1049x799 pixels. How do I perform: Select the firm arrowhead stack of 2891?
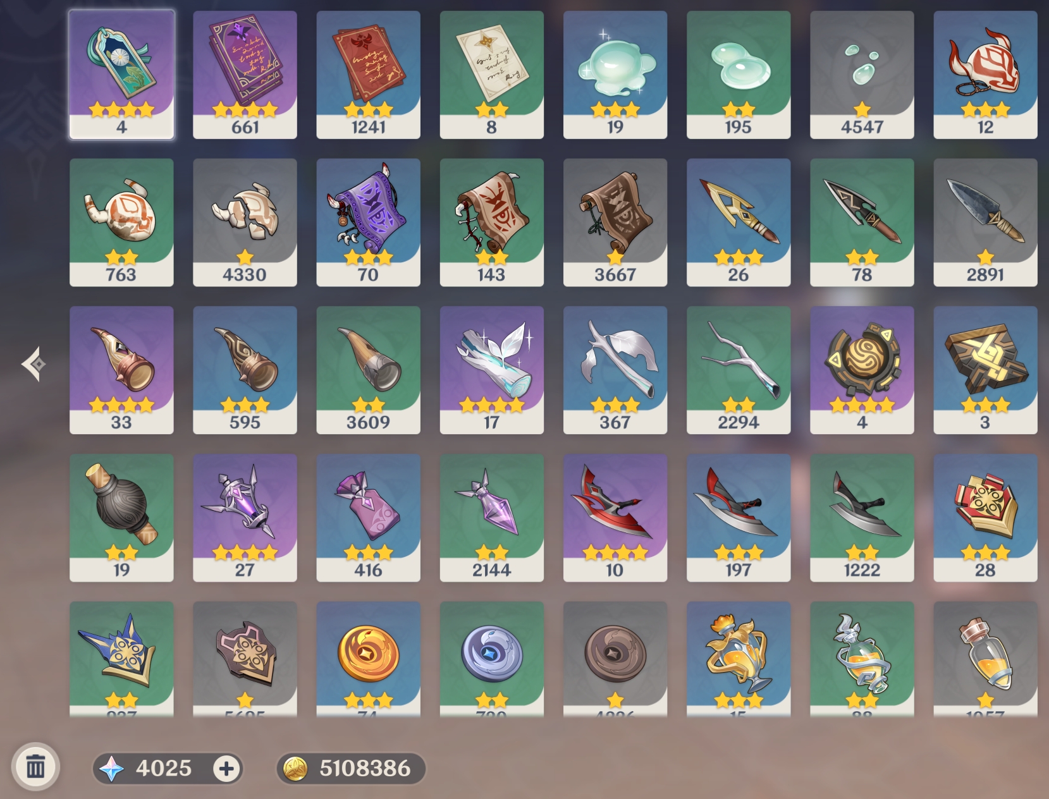(x=985, y=223)
